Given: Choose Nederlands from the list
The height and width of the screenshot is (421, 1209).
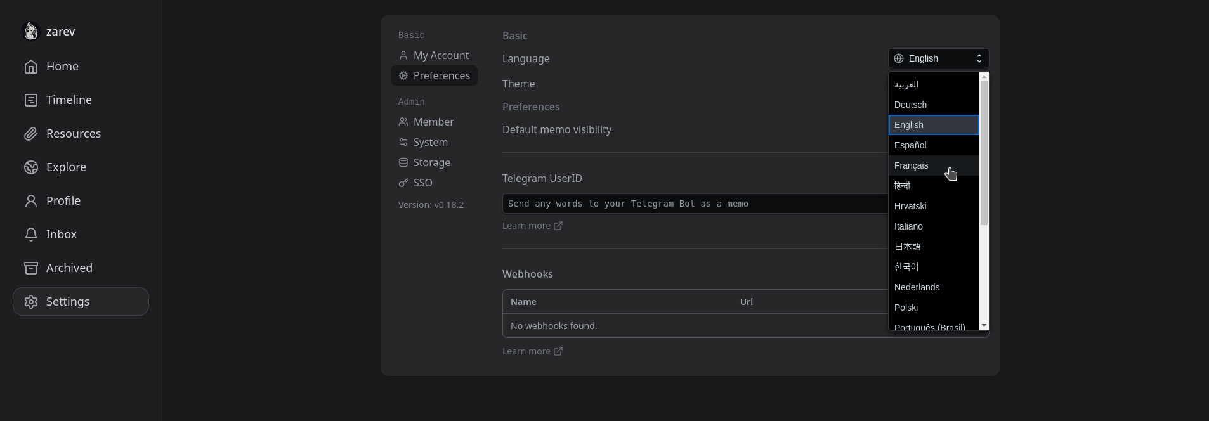Looking at the screenshot, I should tap(934, 287).
